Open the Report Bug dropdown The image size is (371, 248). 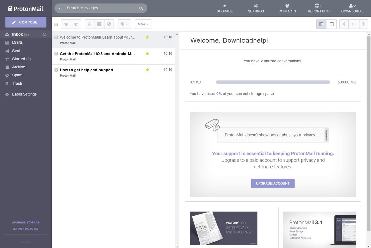[318, 8]
